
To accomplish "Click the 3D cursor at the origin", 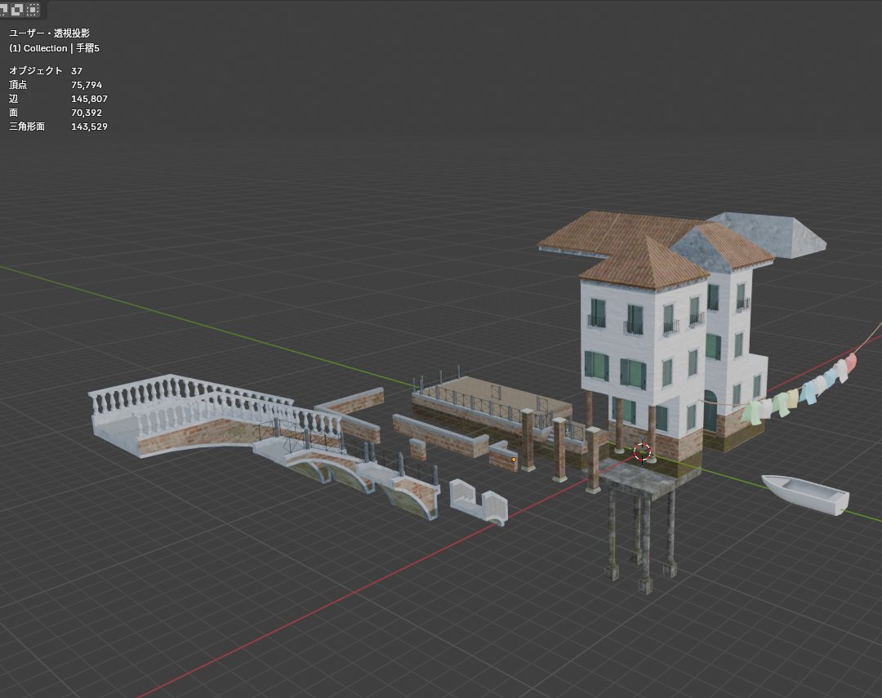I will tap(642, 451).
